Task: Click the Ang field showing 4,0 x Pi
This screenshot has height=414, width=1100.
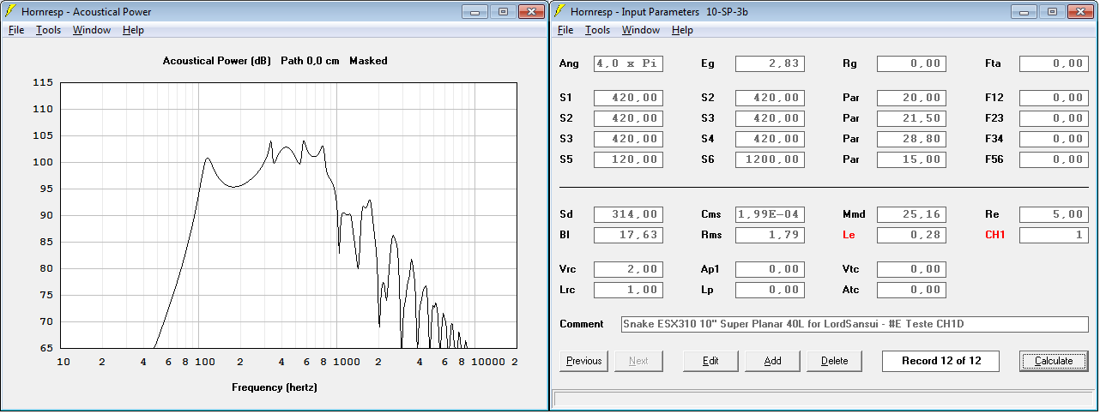Action: coord(628,63)
